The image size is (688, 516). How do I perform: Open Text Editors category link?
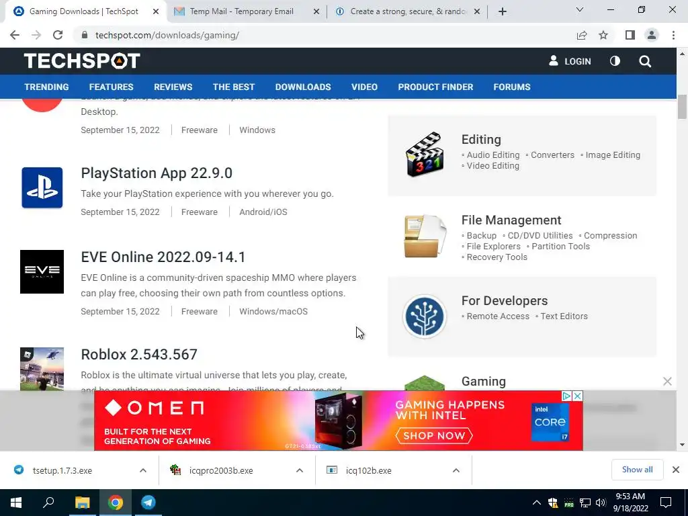click(x=564, y=316)
